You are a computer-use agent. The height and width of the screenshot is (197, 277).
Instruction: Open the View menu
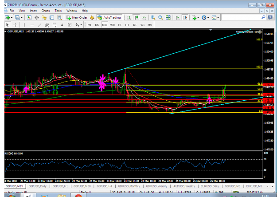point(22,11)
